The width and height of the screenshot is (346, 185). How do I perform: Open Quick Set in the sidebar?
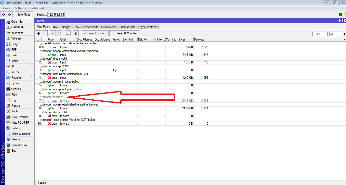click(x=17, y=22)
